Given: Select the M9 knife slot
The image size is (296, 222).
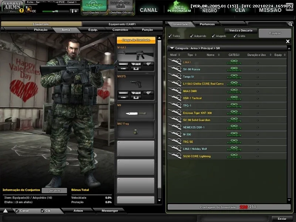Looking at the screenshot, I should 135,112.
